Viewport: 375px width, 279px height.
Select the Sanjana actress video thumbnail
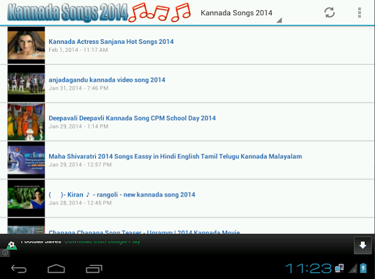(x=26, y=45)
